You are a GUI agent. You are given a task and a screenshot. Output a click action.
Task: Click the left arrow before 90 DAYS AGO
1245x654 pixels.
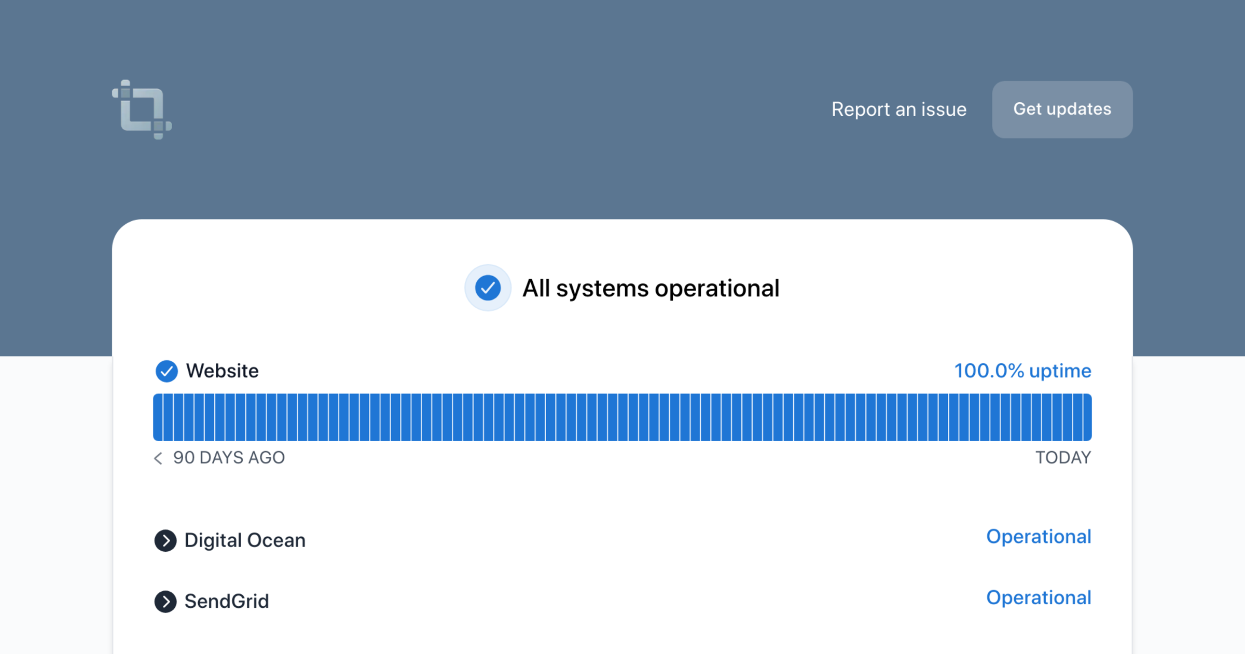tap(158, 458)
